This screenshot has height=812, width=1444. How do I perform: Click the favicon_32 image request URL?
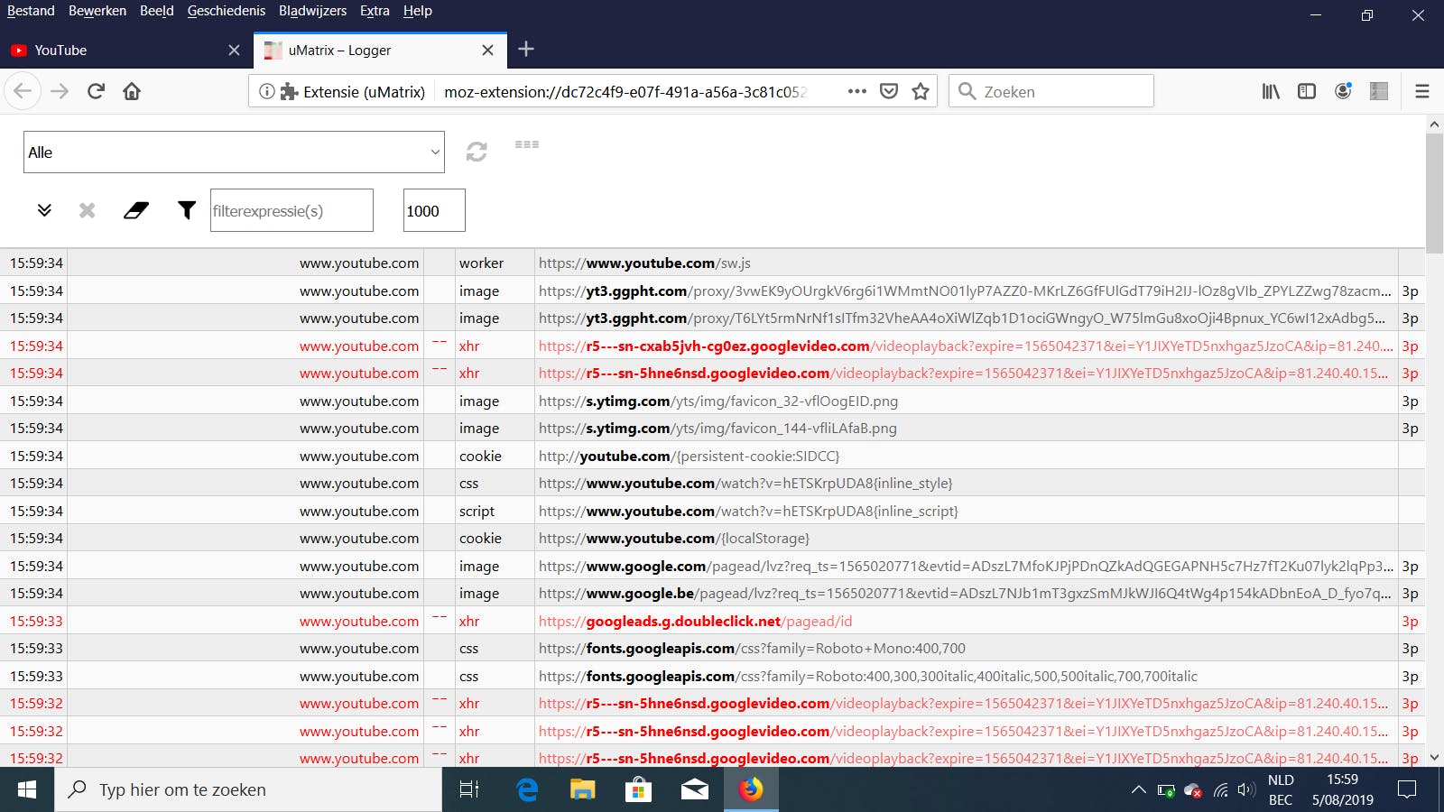718,401
